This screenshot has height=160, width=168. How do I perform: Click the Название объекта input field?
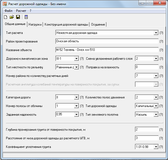pos(107,50)
